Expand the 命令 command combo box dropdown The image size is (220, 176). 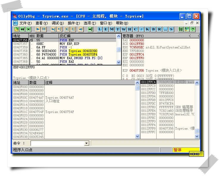(87, 143)
